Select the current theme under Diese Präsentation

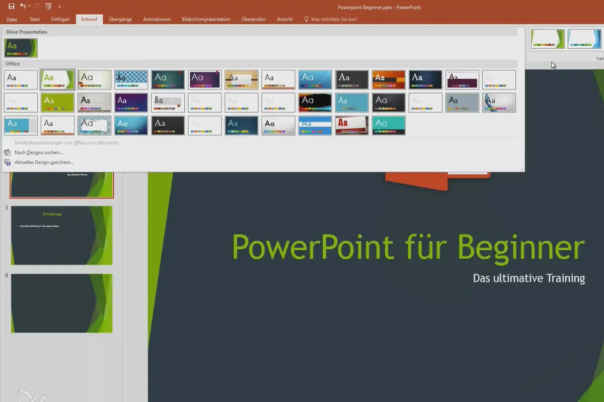(x=21, y=48)
